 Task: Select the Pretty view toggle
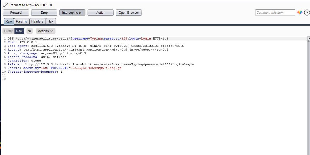tap(8, 31)
